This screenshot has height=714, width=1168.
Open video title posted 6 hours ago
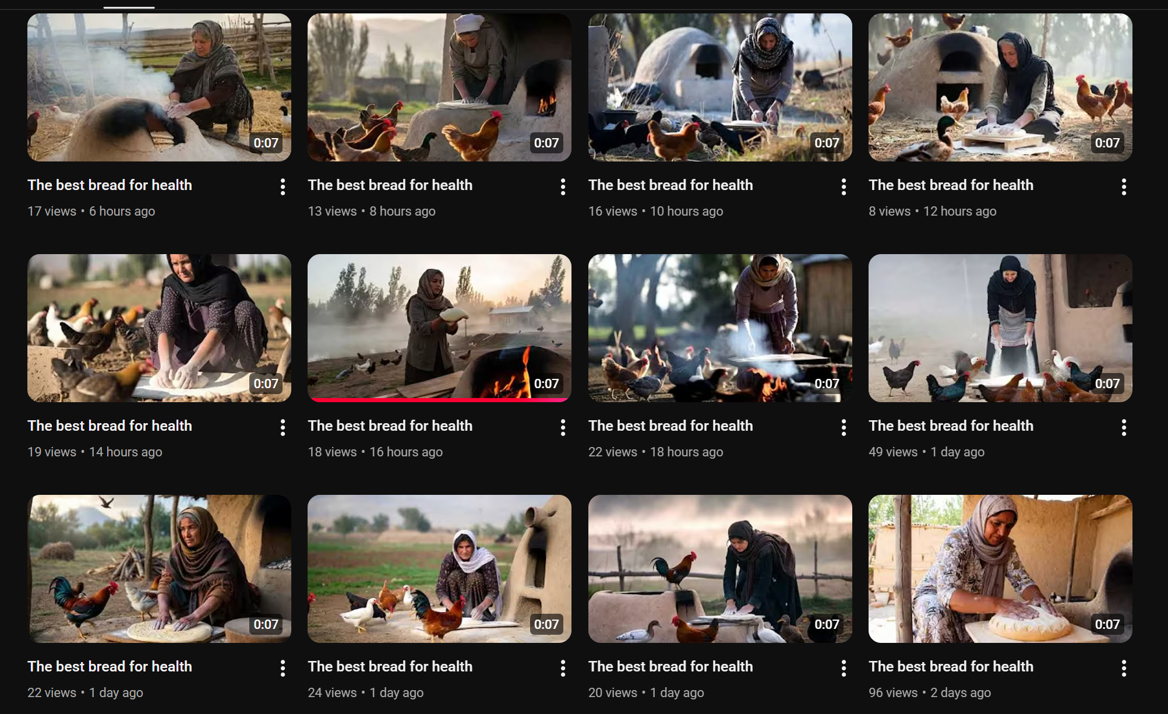click(x=110, y=185)
